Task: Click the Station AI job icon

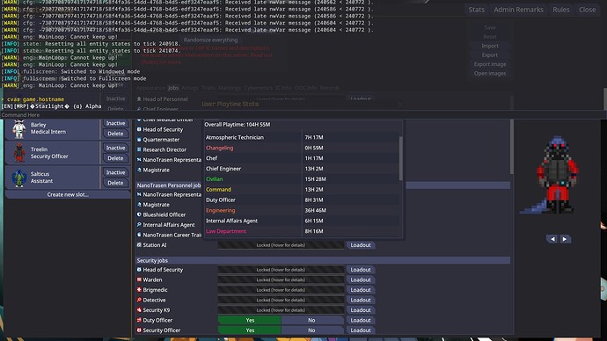Action: [139, 244]
